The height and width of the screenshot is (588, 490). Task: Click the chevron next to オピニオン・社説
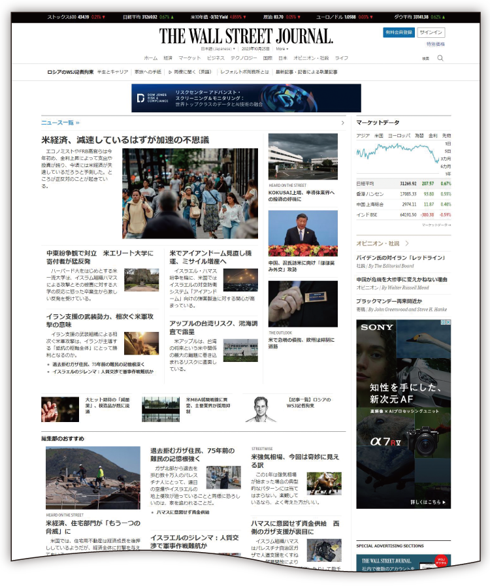pyautogui.click(x=407, y=244)
